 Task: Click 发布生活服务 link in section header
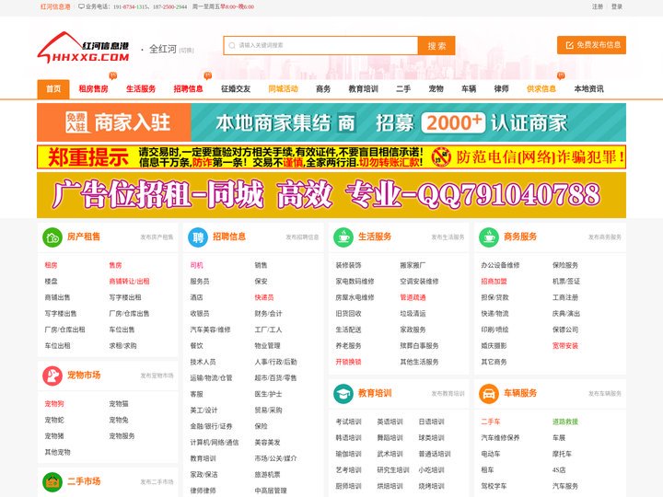coord(448,237)
